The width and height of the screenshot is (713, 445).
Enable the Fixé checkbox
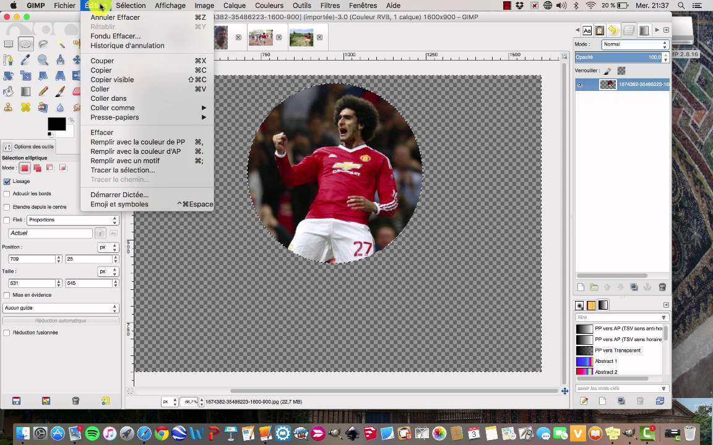[7, 220]
